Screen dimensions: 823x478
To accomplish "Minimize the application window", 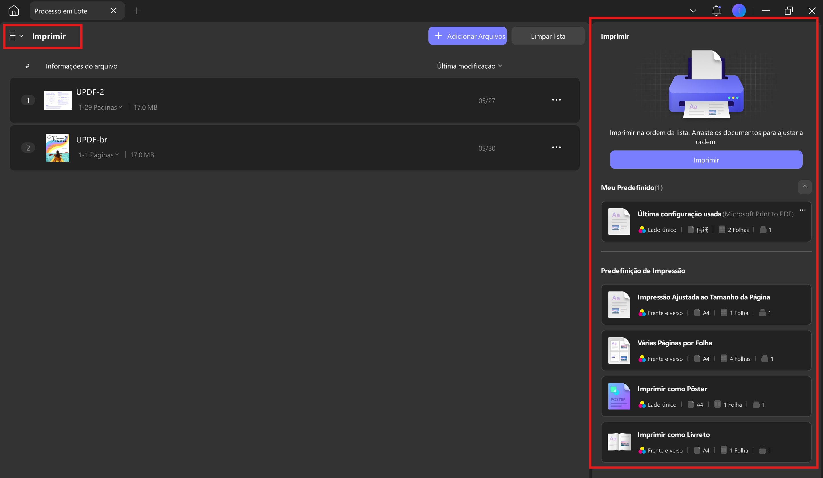I will pyautogui.click(x=766, y=11).
